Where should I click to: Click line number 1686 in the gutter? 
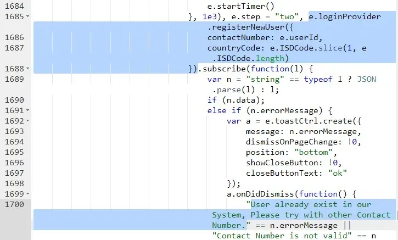tap(14, 37)
